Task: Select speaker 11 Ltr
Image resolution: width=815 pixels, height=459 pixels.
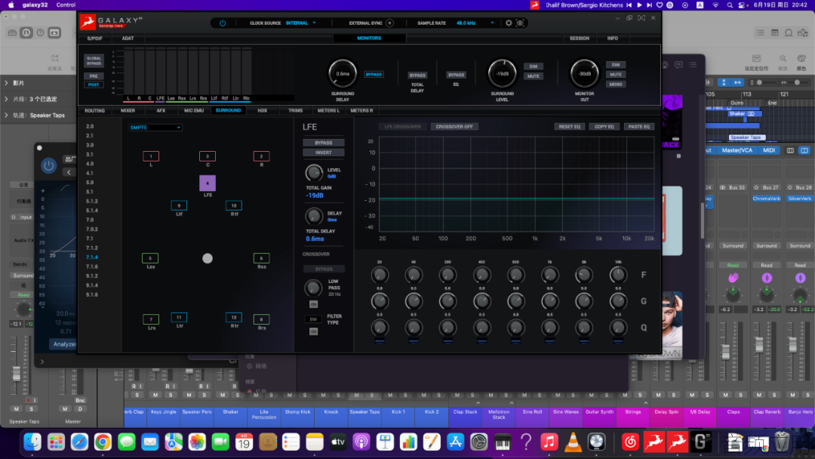Action: click(179, 317)
